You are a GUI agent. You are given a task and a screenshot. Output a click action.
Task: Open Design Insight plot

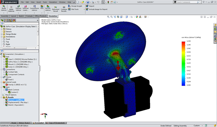(75, 6)
